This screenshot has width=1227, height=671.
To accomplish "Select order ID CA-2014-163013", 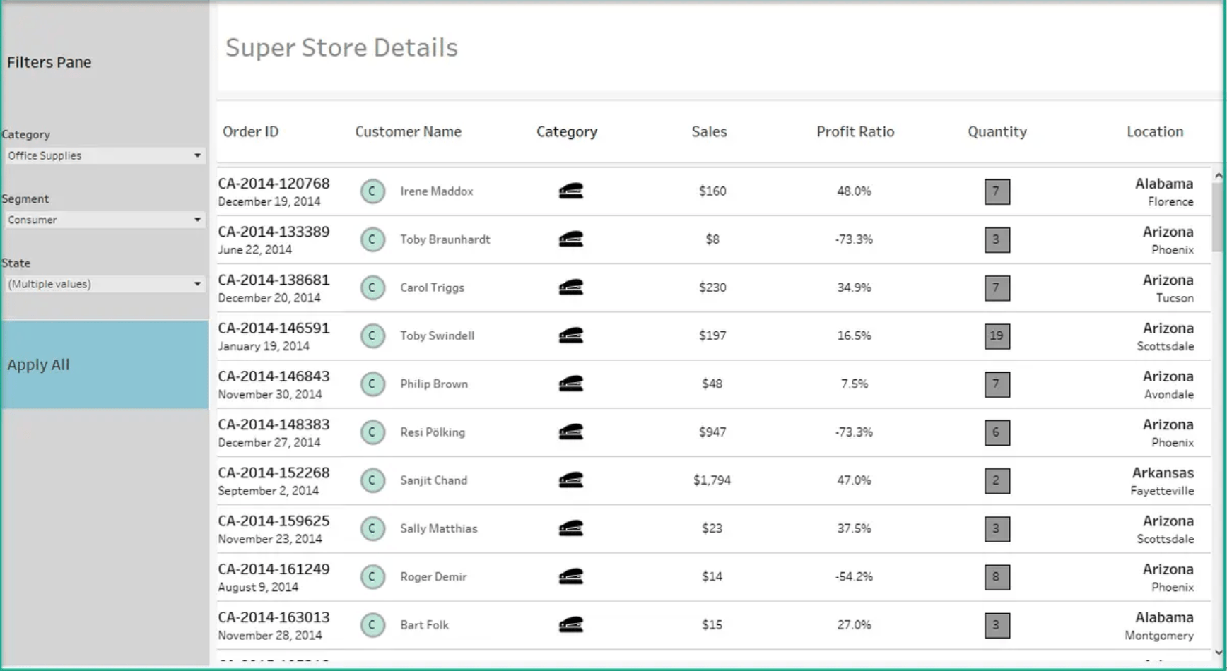I will tap(274, 617).
